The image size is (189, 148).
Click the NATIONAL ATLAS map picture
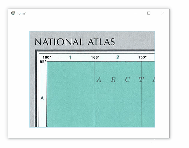(92, 79)
